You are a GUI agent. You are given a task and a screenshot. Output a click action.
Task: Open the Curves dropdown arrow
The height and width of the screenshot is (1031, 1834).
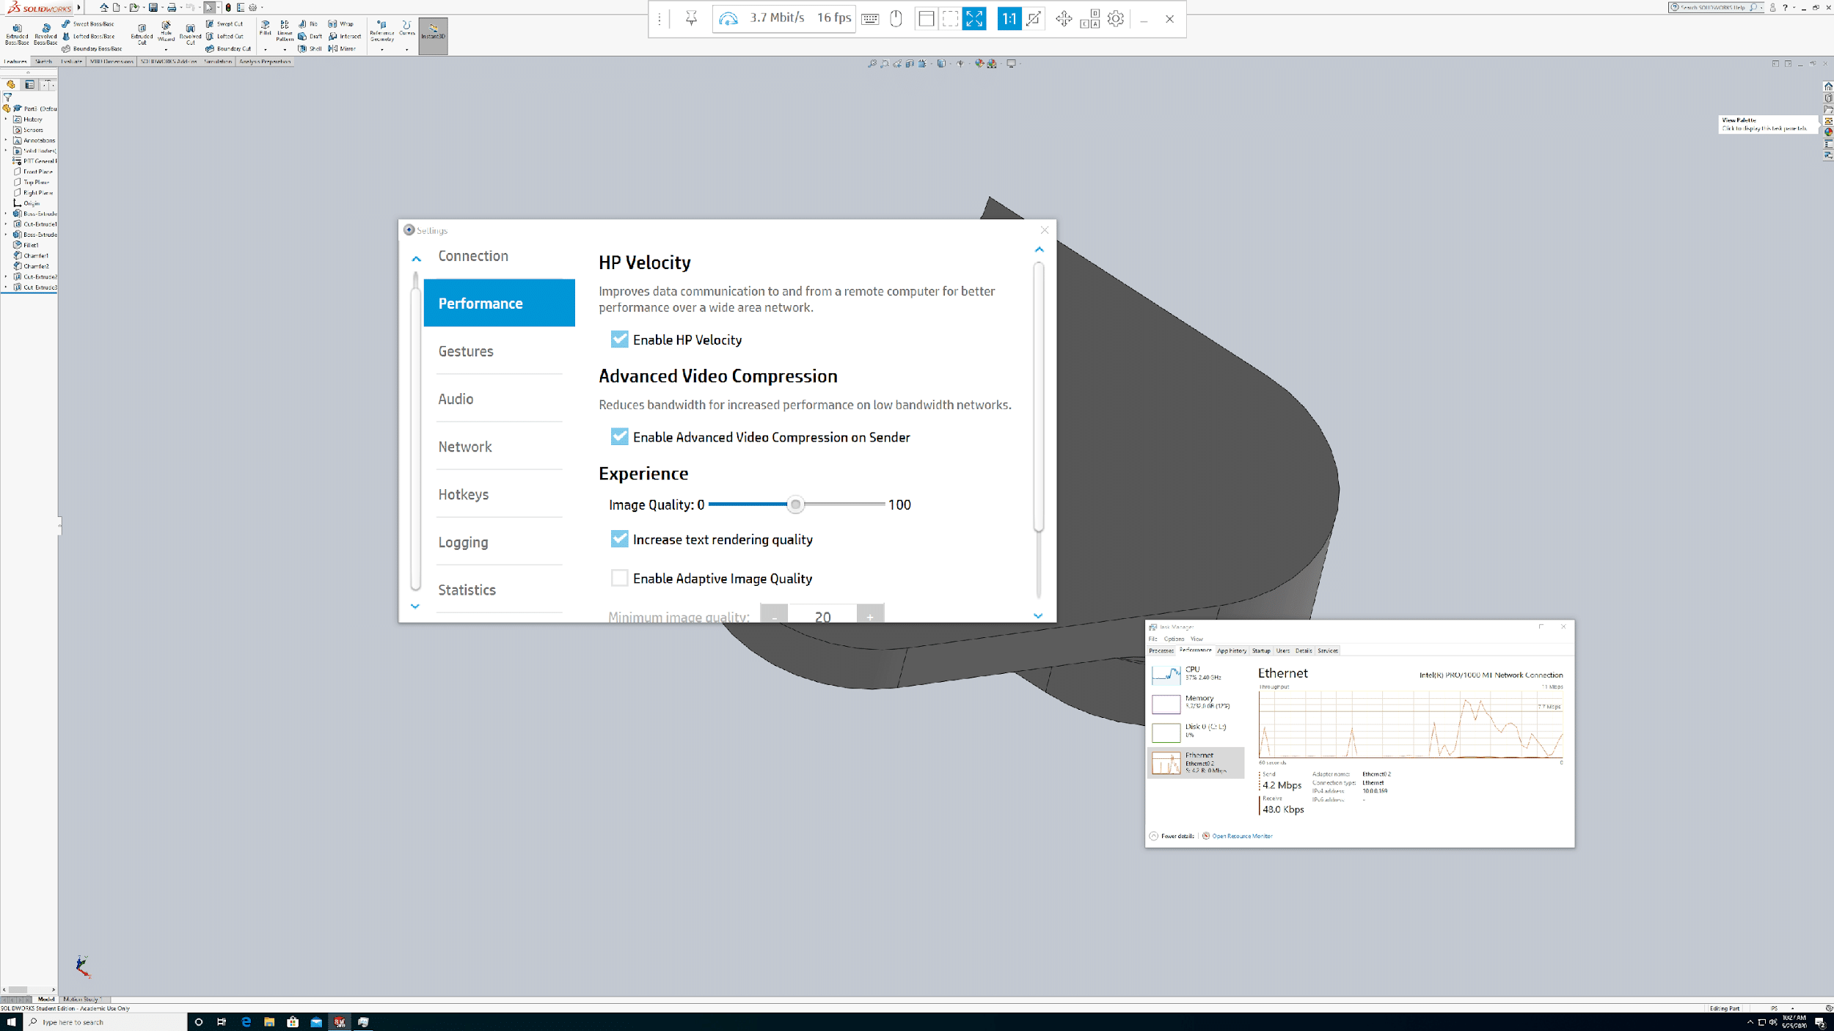[x=406, y=50]
